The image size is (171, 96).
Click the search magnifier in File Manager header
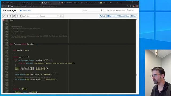[101, 10]
